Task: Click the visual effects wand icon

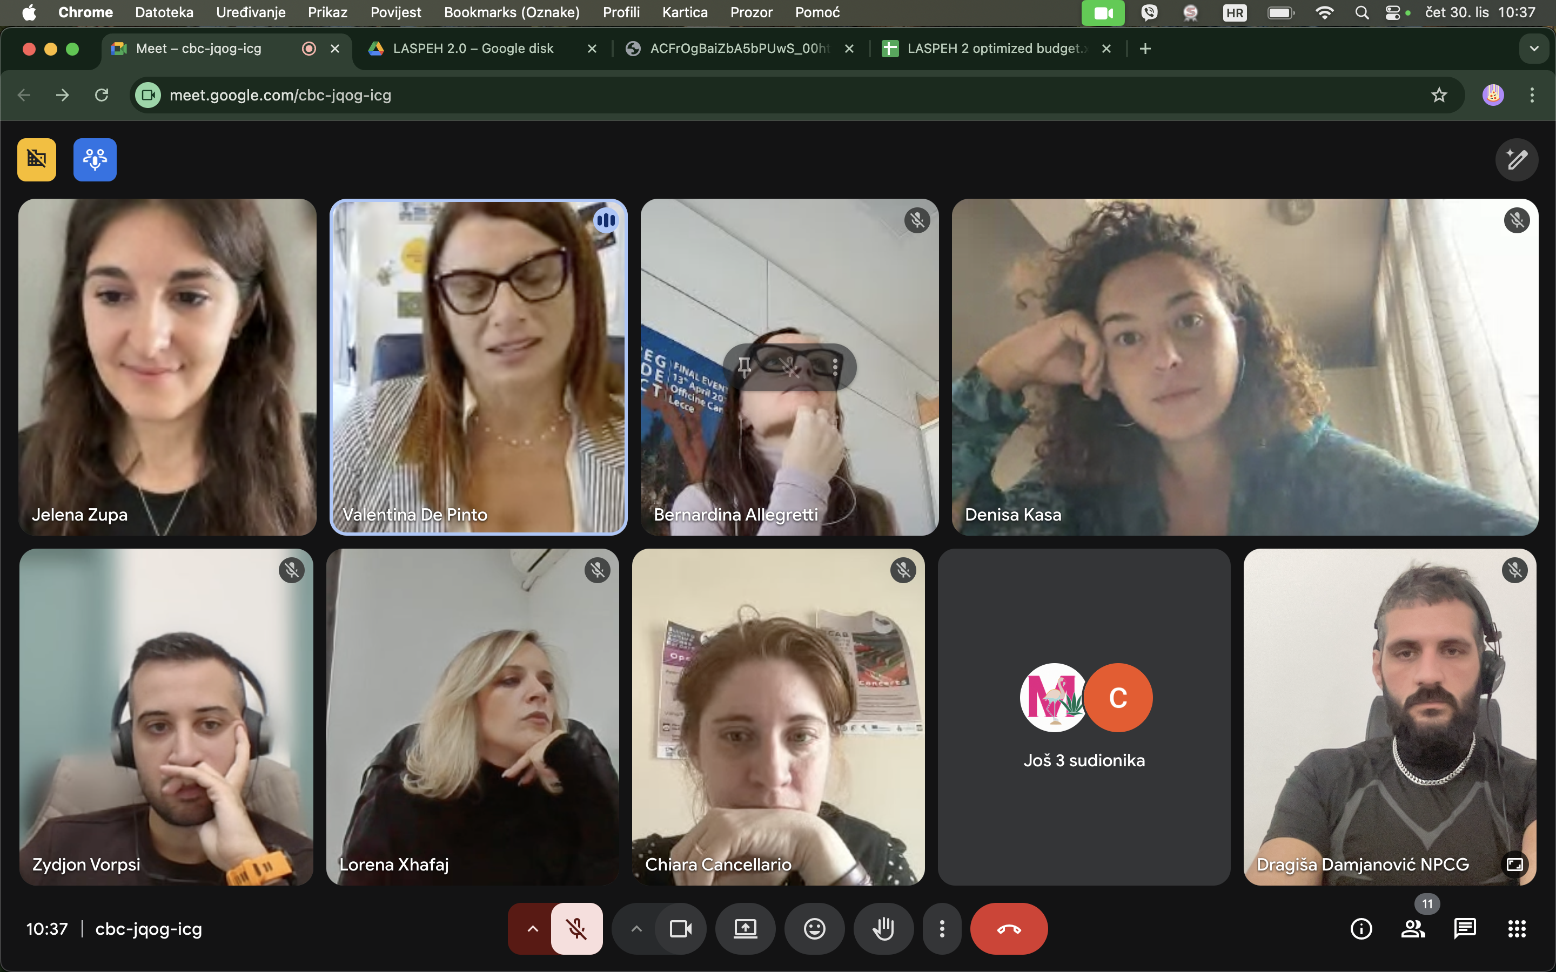Action: point(1516,159)
